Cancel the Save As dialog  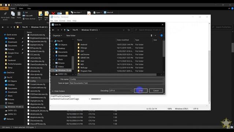[x=156, y=91]
